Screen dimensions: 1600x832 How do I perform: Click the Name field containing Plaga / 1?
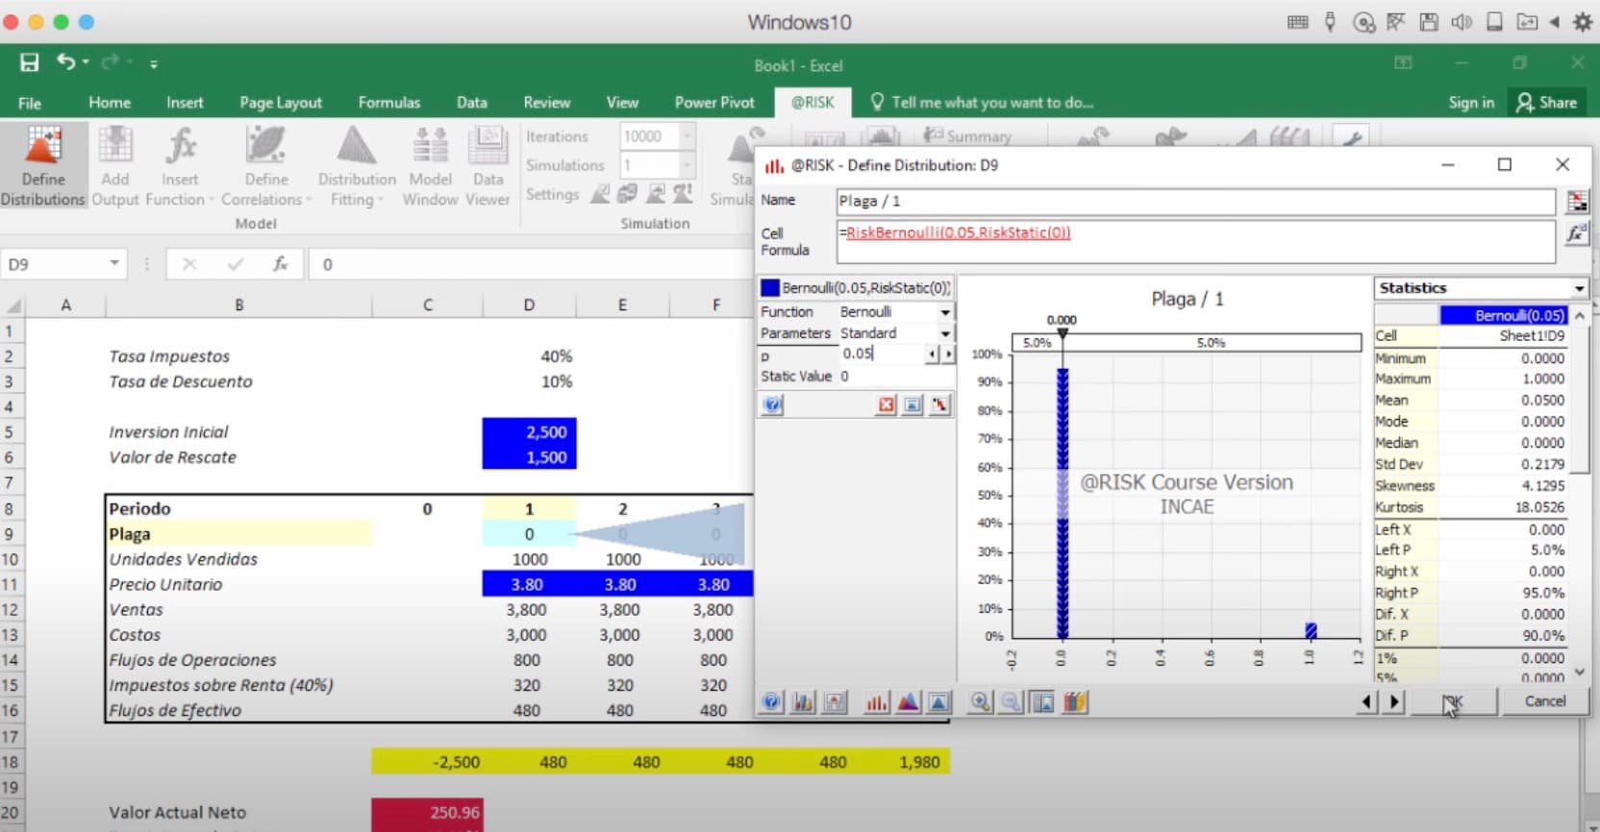[1194, 202]
